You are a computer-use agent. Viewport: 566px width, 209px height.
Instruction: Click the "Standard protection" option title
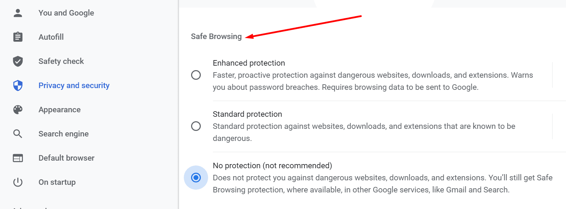tap(247, 114)
